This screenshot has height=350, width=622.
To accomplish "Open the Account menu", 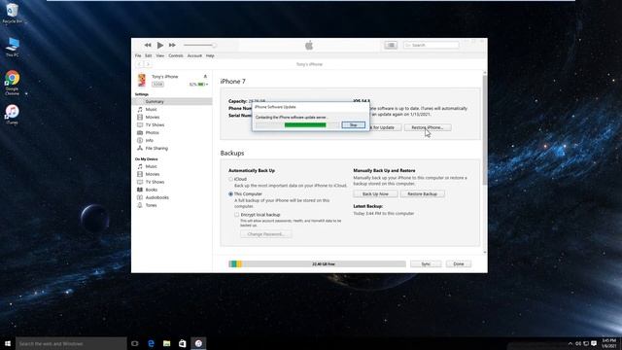I will [x=194, y=56].
